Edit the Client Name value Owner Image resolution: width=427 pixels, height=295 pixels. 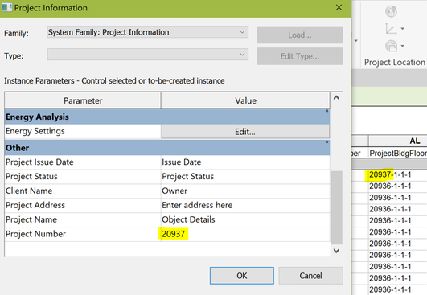click(245, 191)
